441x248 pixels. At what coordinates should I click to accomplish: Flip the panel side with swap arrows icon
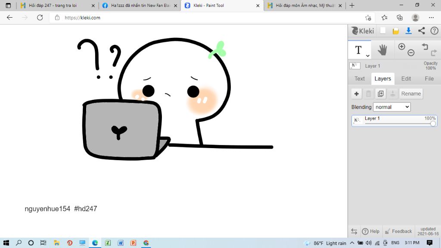click(354, 231)
